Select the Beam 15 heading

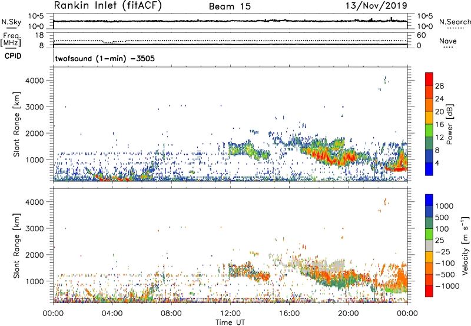click(230, 6)
